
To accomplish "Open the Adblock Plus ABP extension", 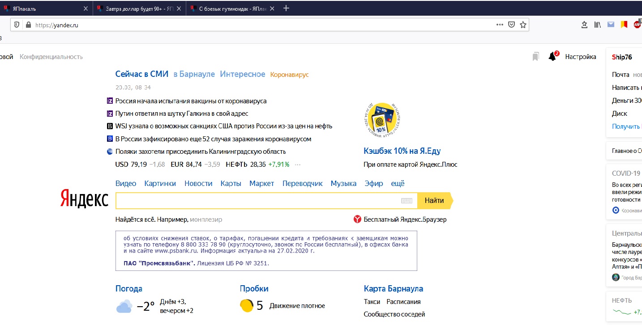I will (x=638, y=25).
